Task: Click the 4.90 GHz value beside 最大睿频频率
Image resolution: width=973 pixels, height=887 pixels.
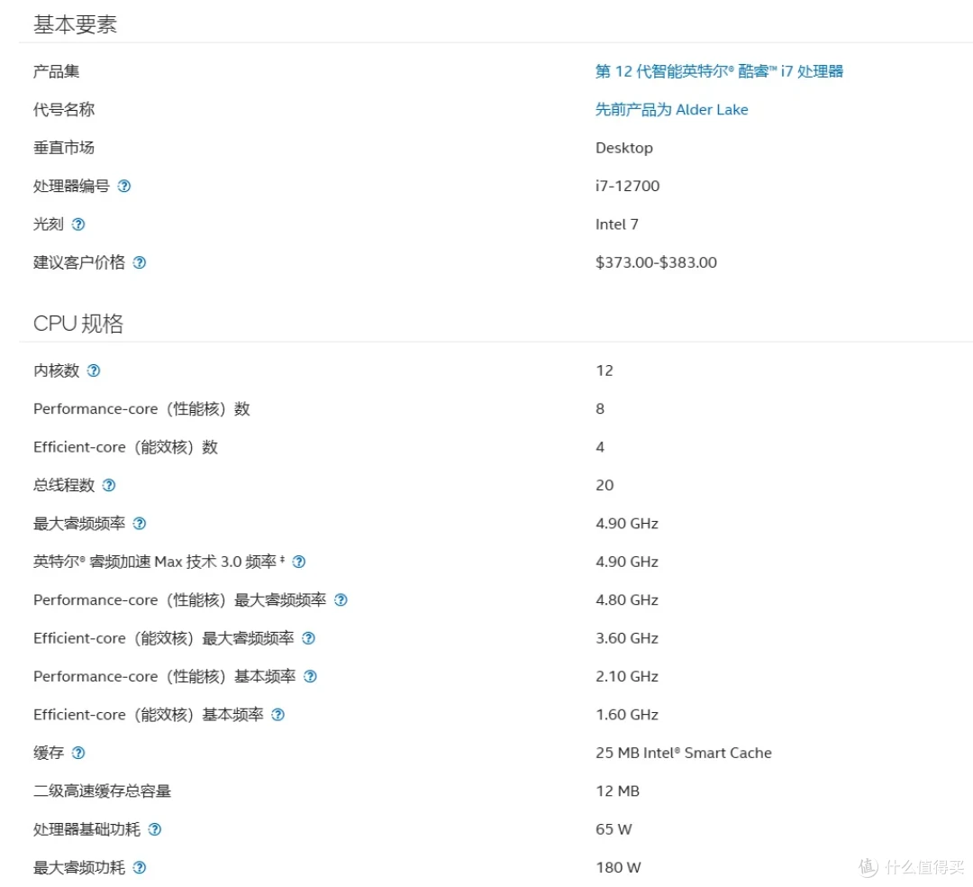Action: pos(627,524)
